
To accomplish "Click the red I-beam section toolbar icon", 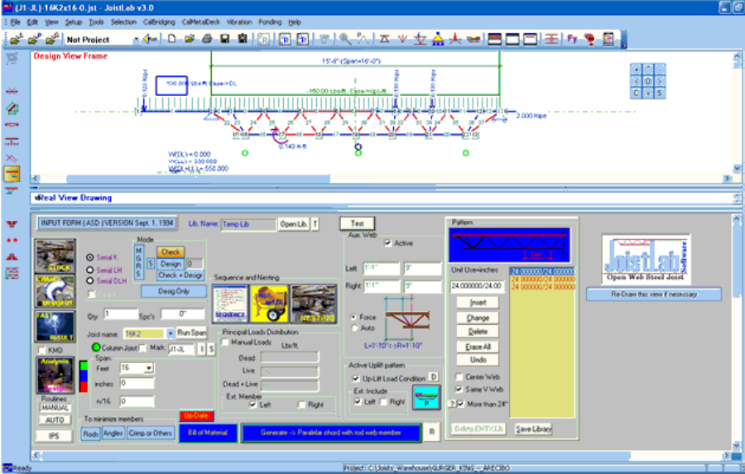I will coord(551,39).
